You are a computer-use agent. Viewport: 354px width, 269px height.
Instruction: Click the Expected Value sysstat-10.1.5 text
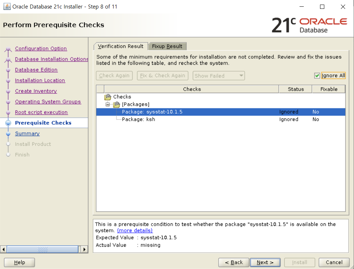coord(158,238)
